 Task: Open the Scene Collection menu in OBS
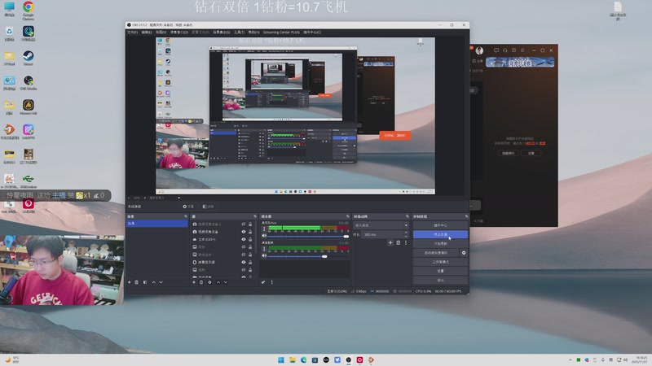pos(221,32)
